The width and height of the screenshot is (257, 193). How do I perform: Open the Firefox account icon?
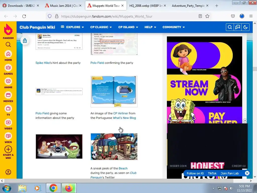pos(242,16)
